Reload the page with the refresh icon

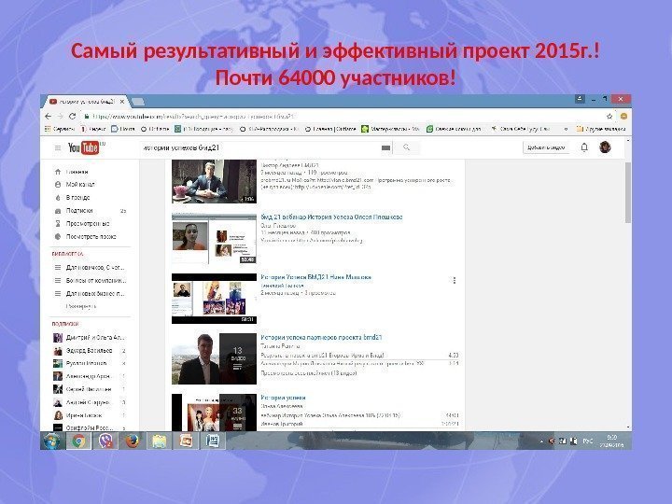click(73, 116)
